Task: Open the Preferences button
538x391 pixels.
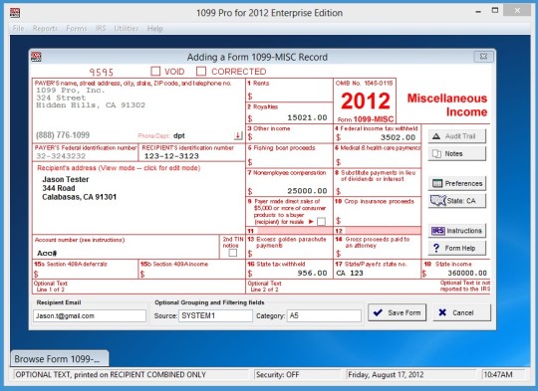Action: (457, 183)
